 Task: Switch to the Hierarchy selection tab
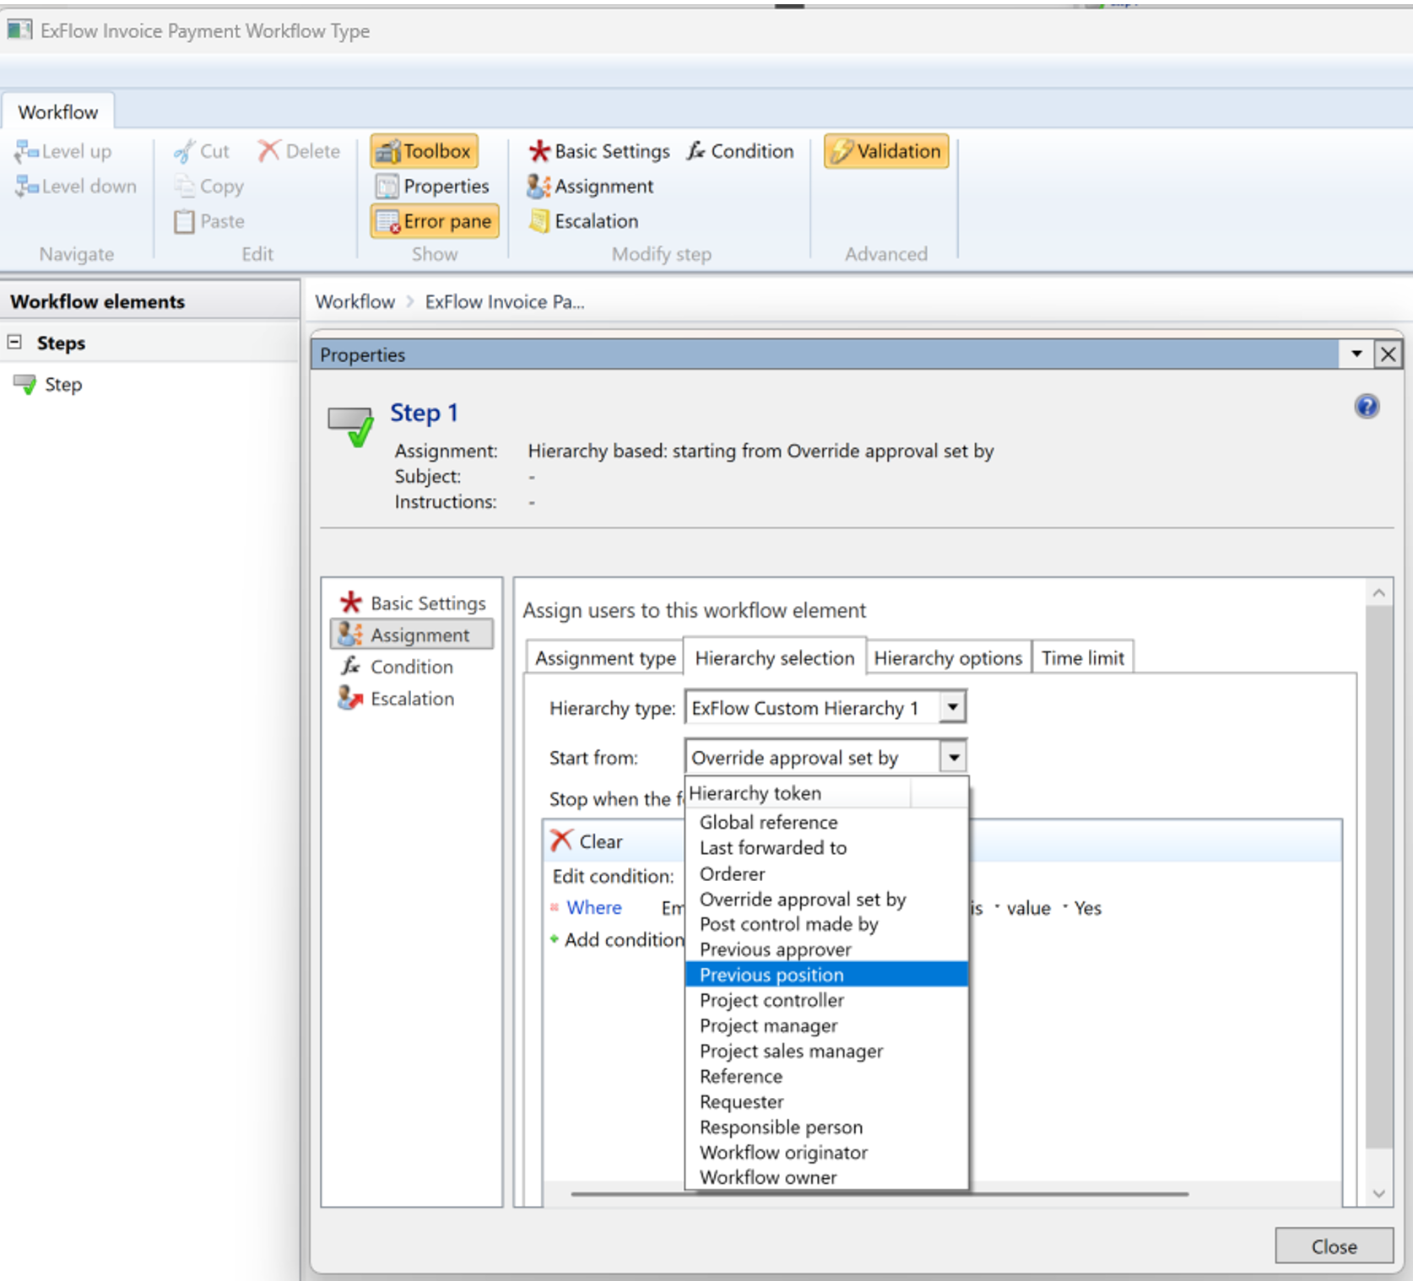(775, 657)
